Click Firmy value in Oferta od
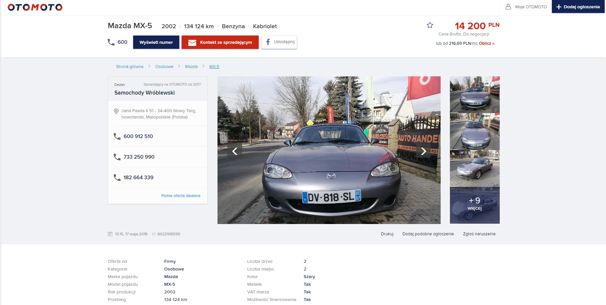The height and width of the screenshot is (305, 606). coord(170,262)
